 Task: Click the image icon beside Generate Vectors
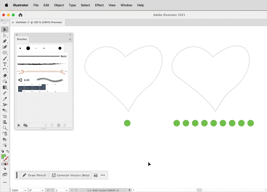96,175
